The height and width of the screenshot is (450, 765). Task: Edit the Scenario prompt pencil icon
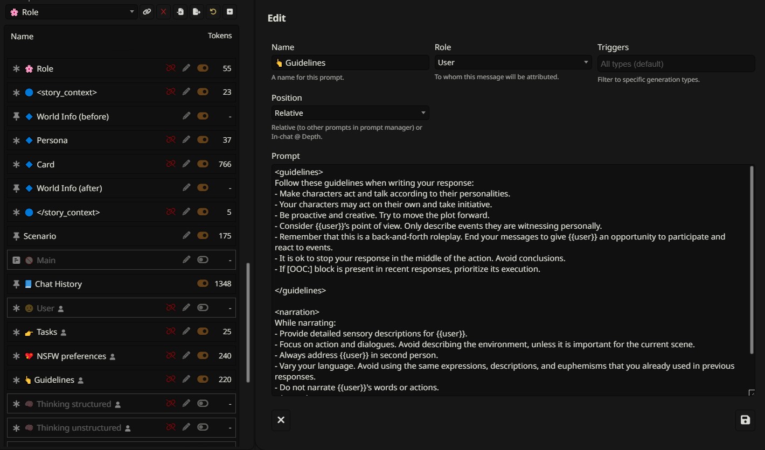pyautogui.click(x=186, y=236)
